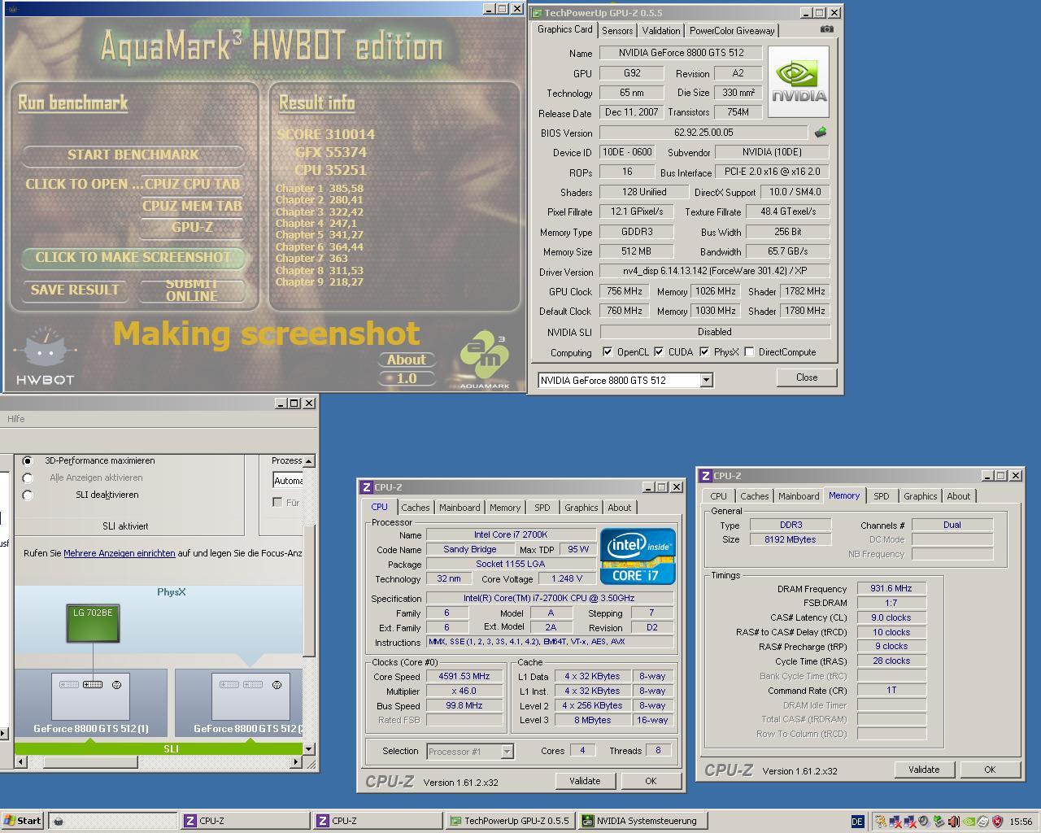Toggle the PhysX checkbox in GPU-Z
The image size is (1041, 833).
704,352
